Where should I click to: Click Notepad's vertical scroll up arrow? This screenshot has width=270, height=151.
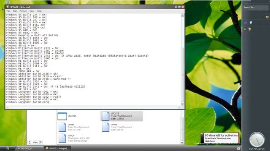tap(183, 15)
